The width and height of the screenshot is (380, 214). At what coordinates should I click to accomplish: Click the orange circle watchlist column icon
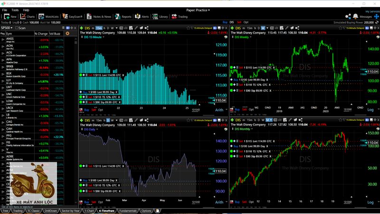(x=67, y=33)
